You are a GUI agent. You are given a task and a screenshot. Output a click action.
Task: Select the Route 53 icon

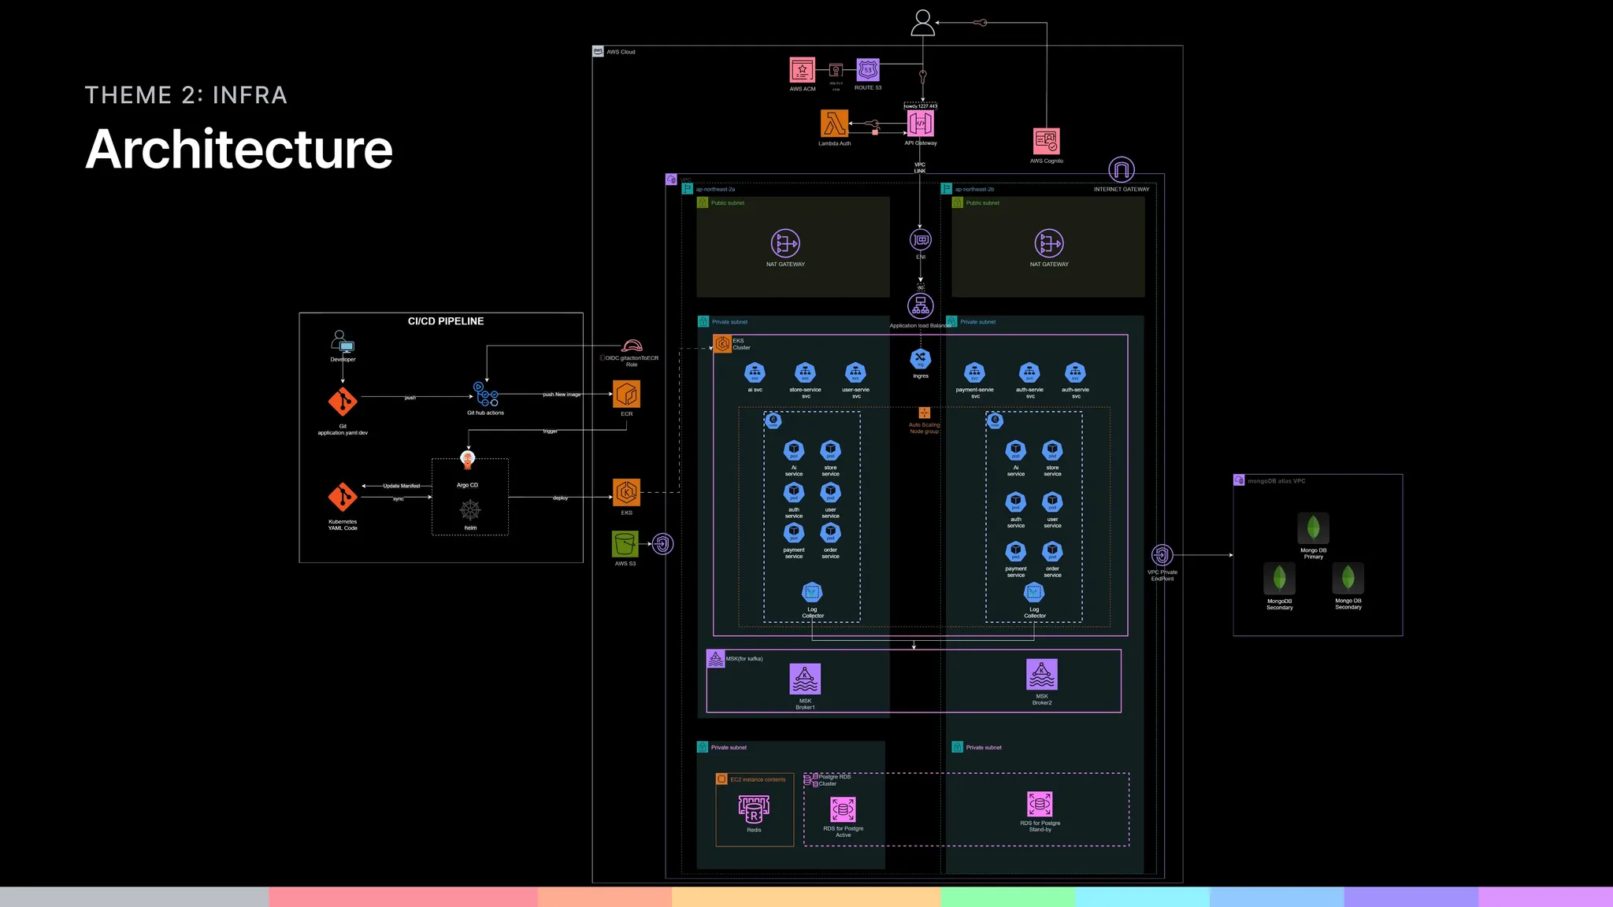868,70
